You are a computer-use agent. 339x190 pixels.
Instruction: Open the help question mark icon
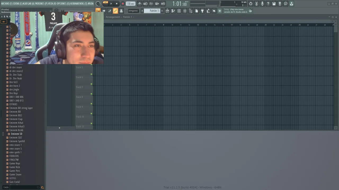[268, 4]
